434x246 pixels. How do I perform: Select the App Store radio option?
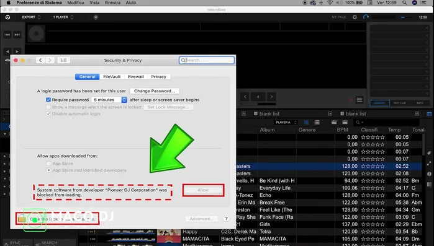coord(48,164)
